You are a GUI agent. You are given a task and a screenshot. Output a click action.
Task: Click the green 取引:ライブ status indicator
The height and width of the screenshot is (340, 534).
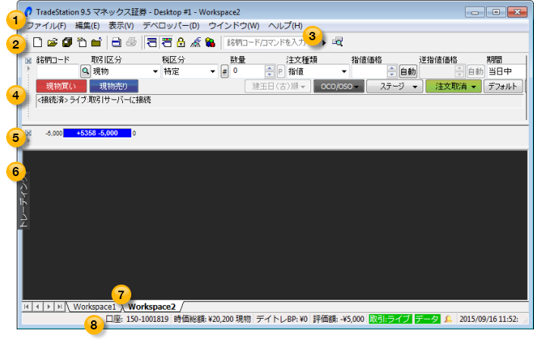(x=391, y=320)
